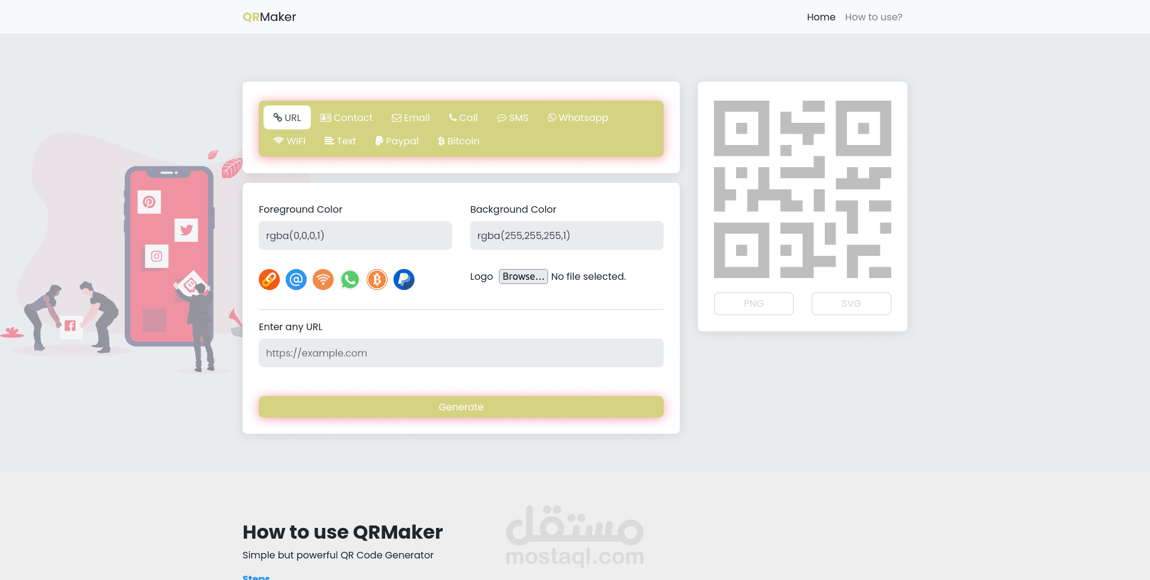Image resolution: width=1150 pixels, height=580 pixels.
Task: Switch to the SMS tab
Action: [513, 117]
